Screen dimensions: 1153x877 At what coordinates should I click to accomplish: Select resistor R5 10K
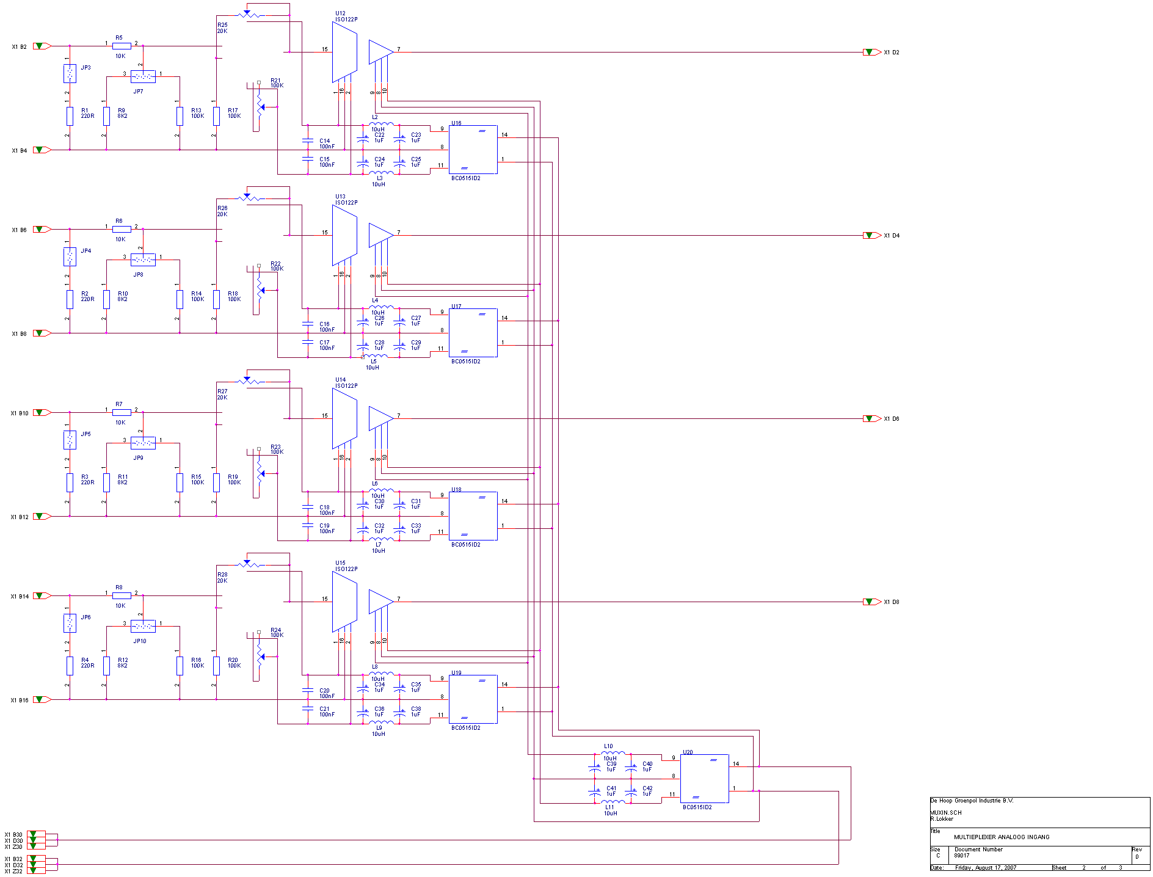pos(122,46)
